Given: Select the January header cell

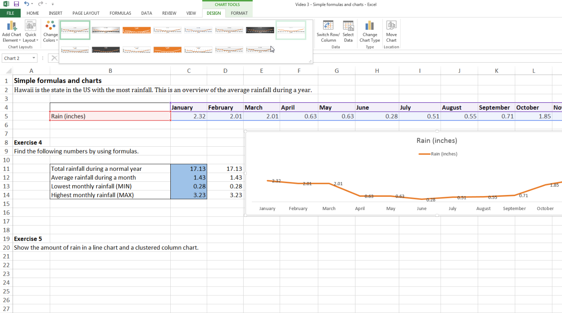Looking at the screenshot, I should 189,107.
